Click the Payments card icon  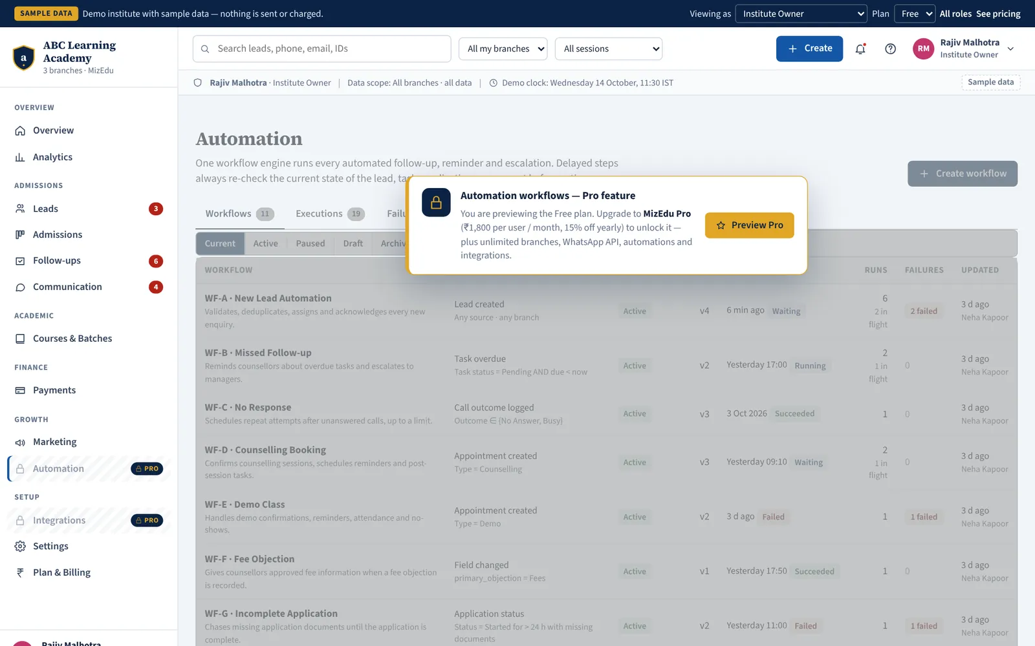click(20, 390)
